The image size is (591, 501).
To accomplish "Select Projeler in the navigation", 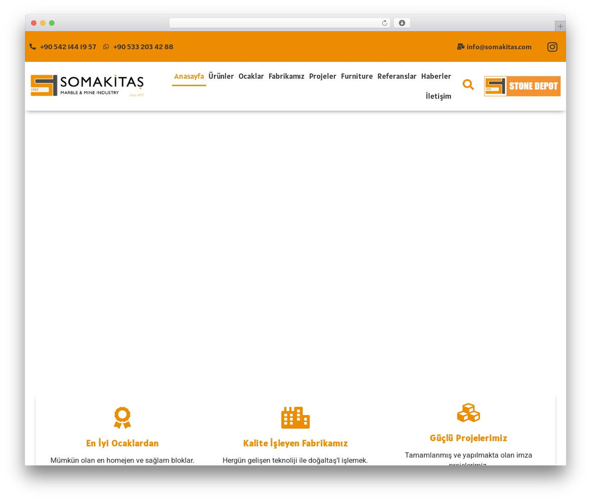I will [323, 76].
